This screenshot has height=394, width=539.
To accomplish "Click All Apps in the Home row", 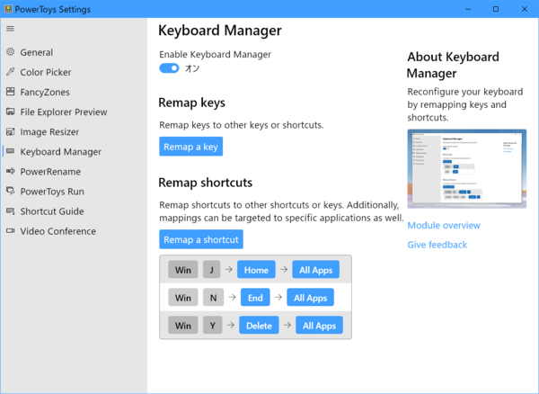I will pyautogui.click(x=315, y=270).
